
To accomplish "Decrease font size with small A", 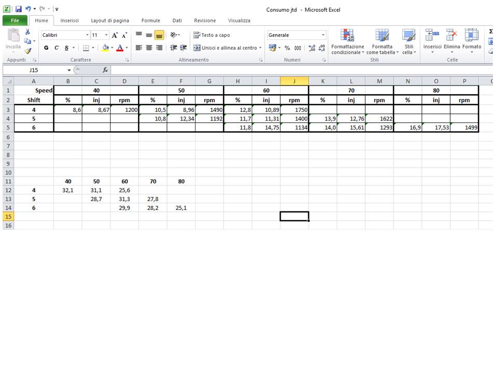I will (125, 35).
